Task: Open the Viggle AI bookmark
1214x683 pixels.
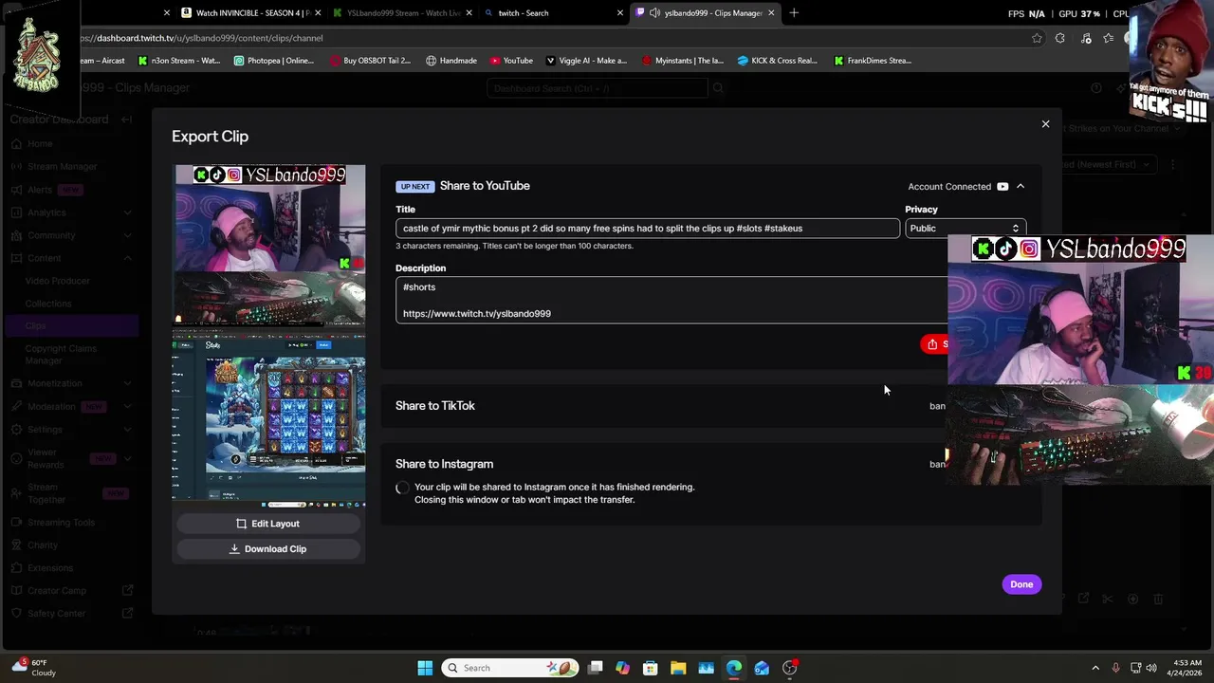Action: (x=585, y=61)
